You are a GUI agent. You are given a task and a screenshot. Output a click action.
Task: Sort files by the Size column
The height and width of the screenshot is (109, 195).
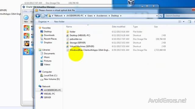[156, 27]
